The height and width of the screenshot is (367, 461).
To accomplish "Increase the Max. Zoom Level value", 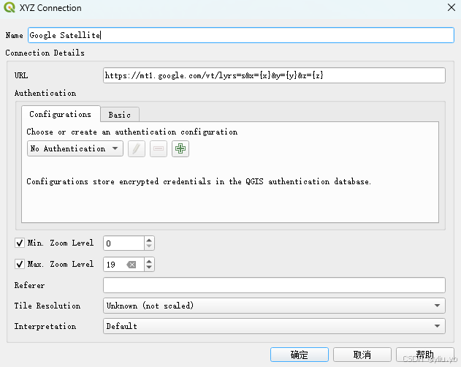I will click(x=149, y=261).
